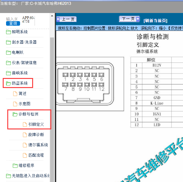Click folder icon beside 电喇叭
This screenshot has height=182, width=183.
[x=8, y=53]
